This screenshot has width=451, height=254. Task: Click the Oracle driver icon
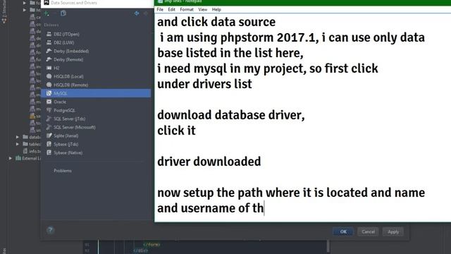[49, 102]
